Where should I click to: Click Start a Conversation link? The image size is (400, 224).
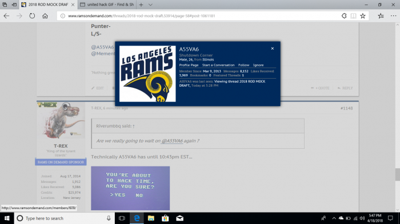point(218,65)
